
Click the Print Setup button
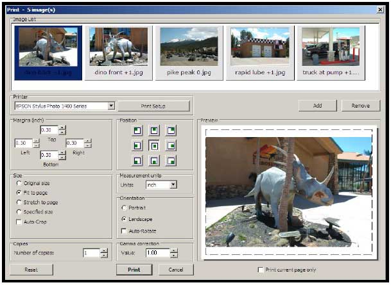153,106
